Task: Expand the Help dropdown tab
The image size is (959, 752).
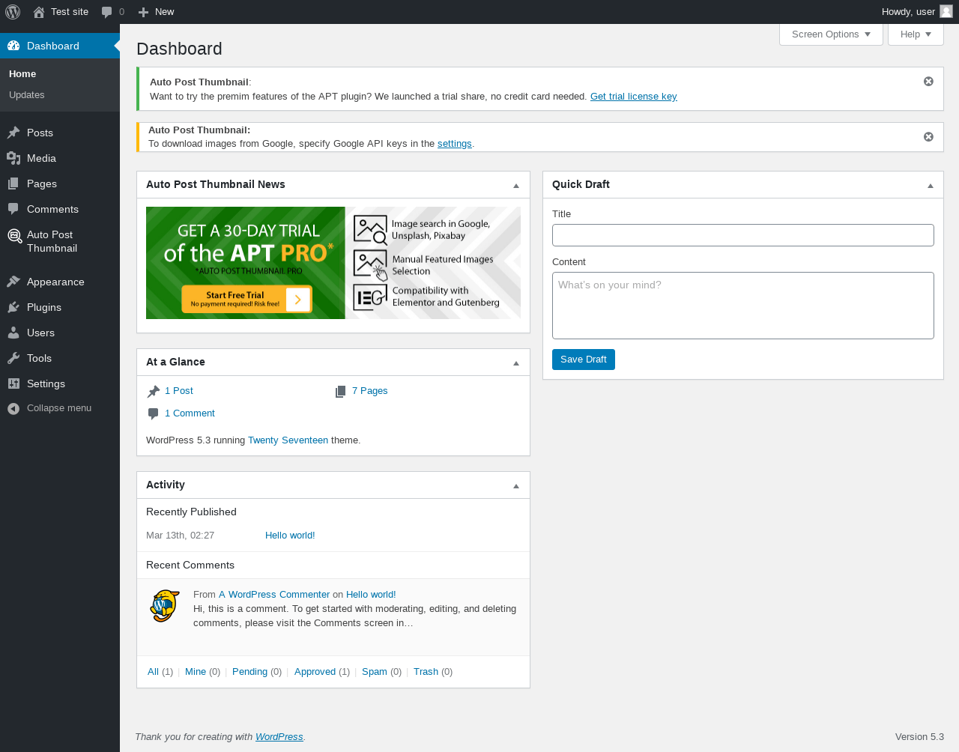Action: coord(916,34)
